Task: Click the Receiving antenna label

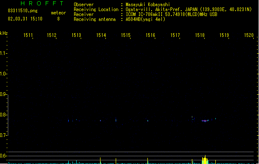Action: pos(95,19)
